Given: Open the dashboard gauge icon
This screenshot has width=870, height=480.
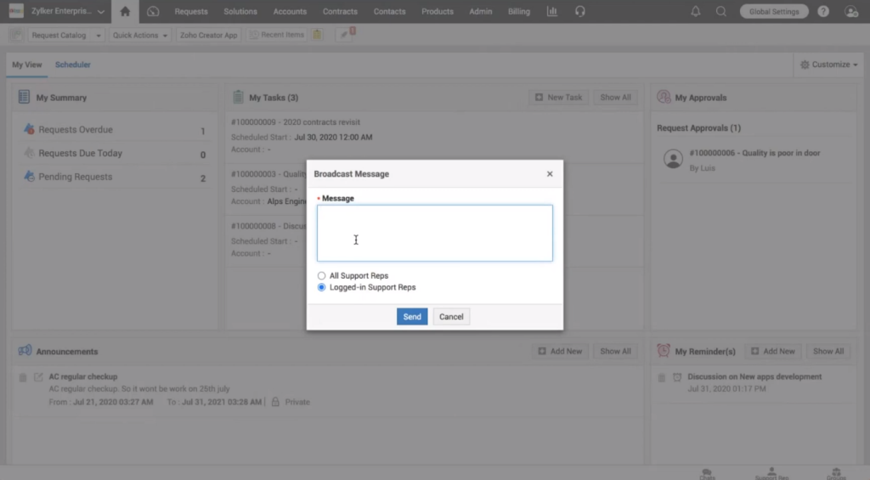Looking at the screenshot, I should [x=153, y=12].
